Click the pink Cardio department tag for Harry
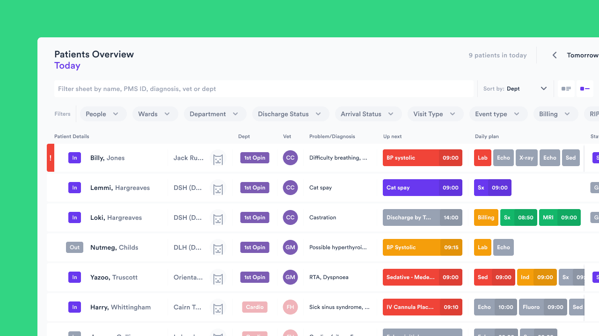The width and height of the screenshot is (599, 336). [x=255, y=307]
